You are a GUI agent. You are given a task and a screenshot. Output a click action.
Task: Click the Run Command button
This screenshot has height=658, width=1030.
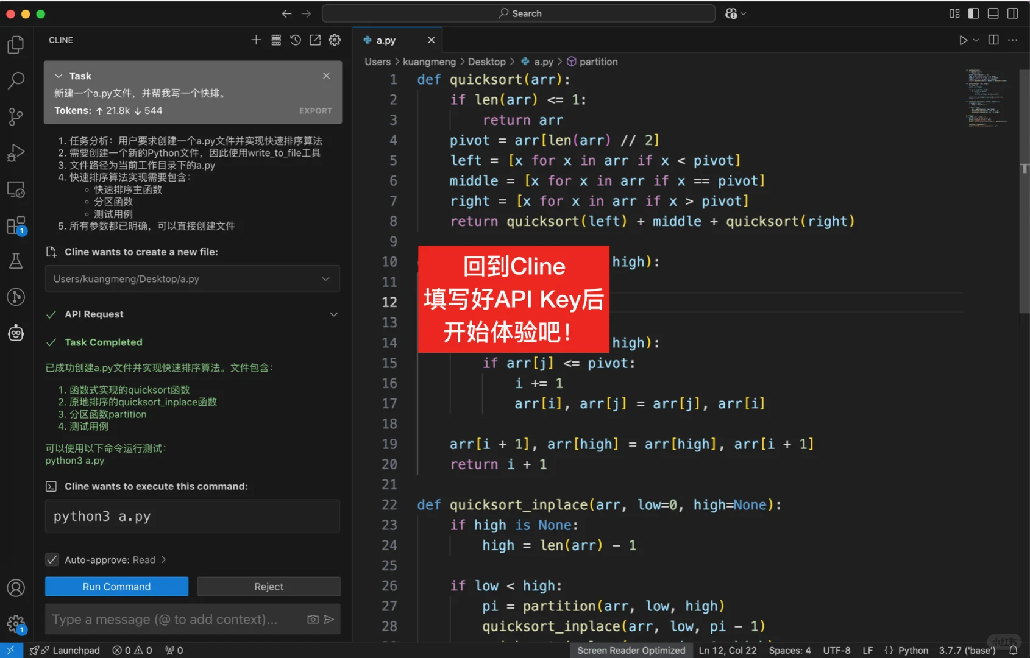tap(116, 586)
